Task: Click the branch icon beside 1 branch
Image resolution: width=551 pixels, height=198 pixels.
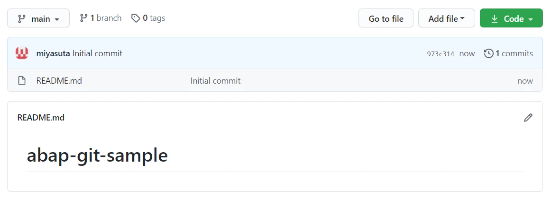Action: [83, 18]
